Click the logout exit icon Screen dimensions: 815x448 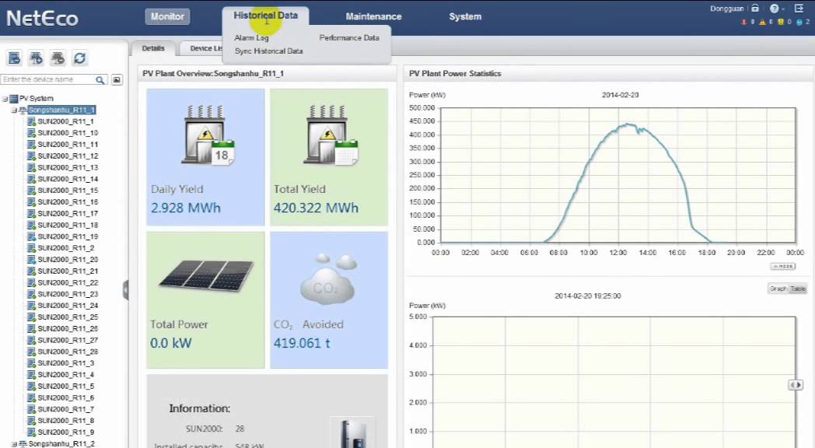[799, 9]
